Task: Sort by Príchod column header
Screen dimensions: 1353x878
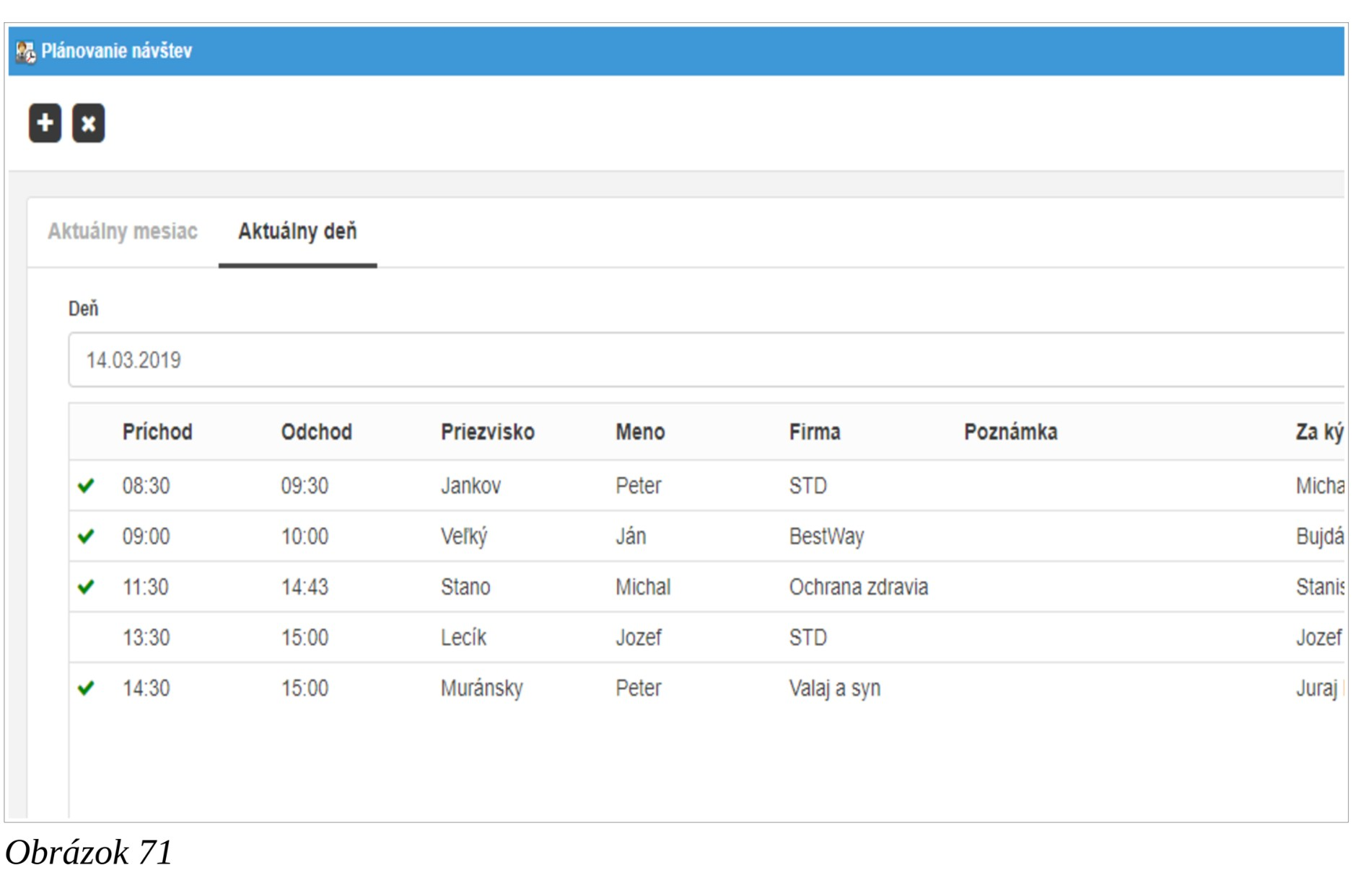Action: [157, 432]
